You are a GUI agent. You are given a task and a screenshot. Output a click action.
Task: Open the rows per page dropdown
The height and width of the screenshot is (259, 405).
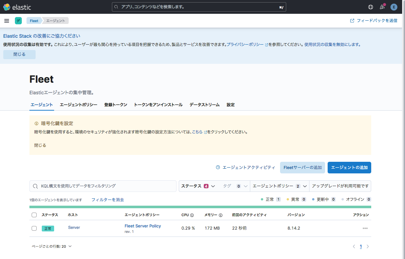52,246
